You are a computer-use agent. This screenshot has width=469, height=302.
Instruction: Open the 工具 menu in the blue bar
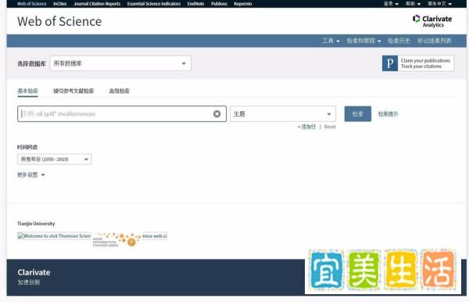[331, 41]
